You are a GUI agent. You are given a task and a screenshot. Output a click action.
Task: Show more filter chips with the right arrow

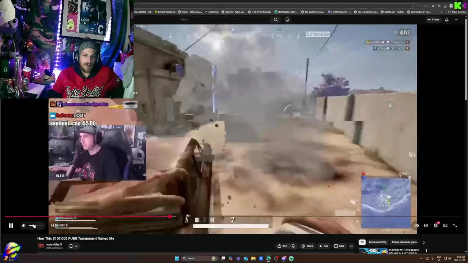pyautogui.click(x=424, y=242)
